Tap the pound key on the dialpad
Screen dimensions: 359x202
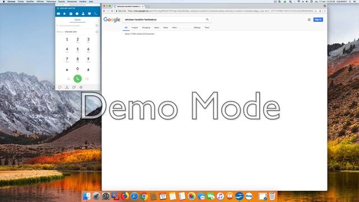coord(88,70)
